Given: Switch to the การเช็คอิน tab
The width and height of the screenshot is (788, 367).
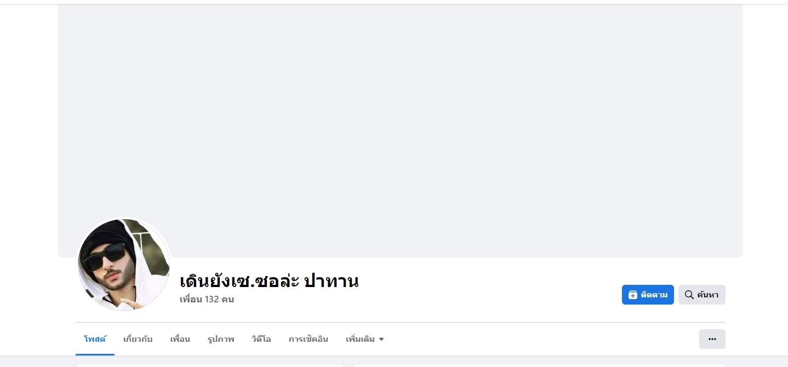Looking at the screenshot, I should pos(308,339).
